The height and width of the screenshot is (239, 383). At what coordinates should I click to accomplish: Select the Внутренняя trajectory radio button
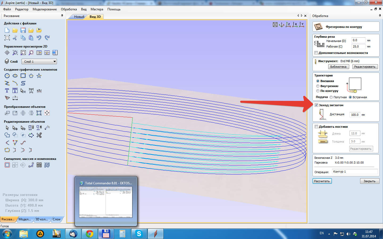318,86
